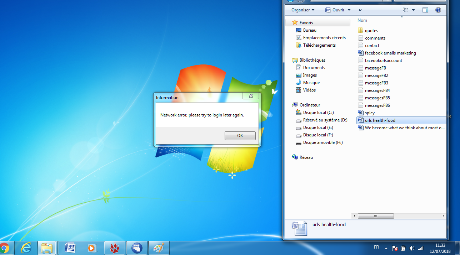This screenshot has height=255, width=460.
Task: Click OK in the Information dialog
Action: pos(240,136)
